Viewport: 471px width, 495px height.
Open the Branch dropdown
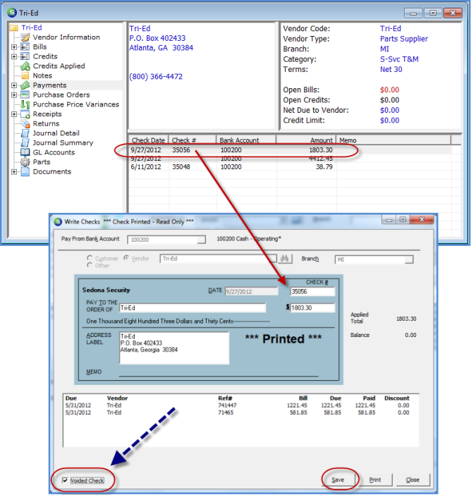[x=409, y=259]
